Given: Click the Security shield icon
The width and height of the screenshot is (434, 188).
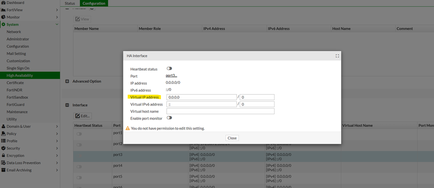Looking at the screenshot, I should click(x=3, y=148).
